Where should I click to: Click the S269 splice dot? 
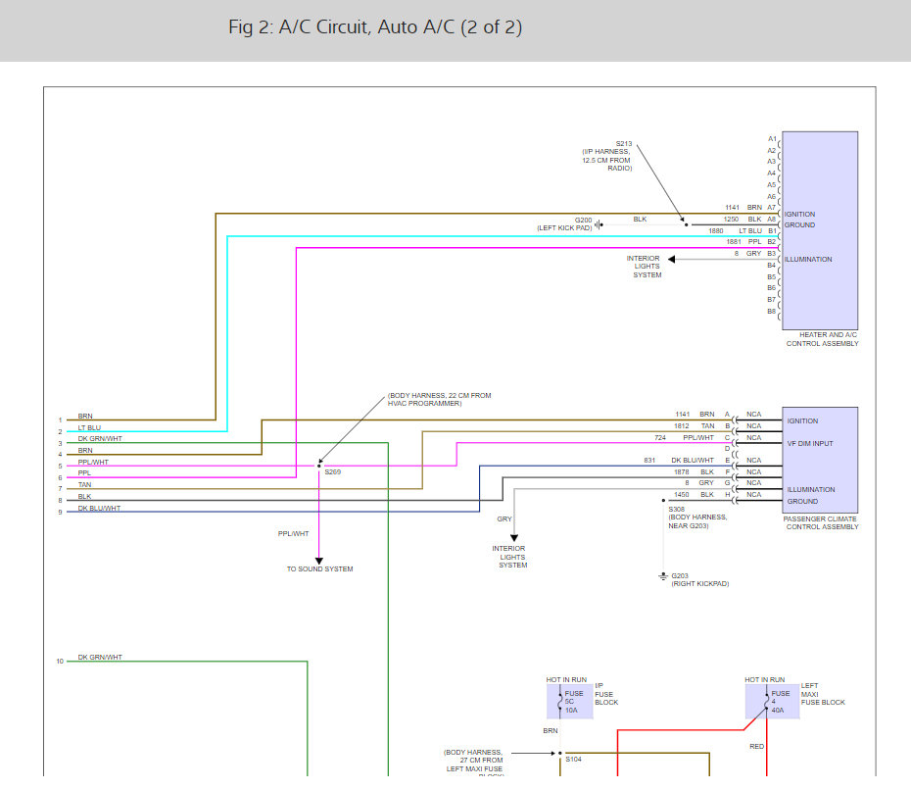[x=319, y=466]
